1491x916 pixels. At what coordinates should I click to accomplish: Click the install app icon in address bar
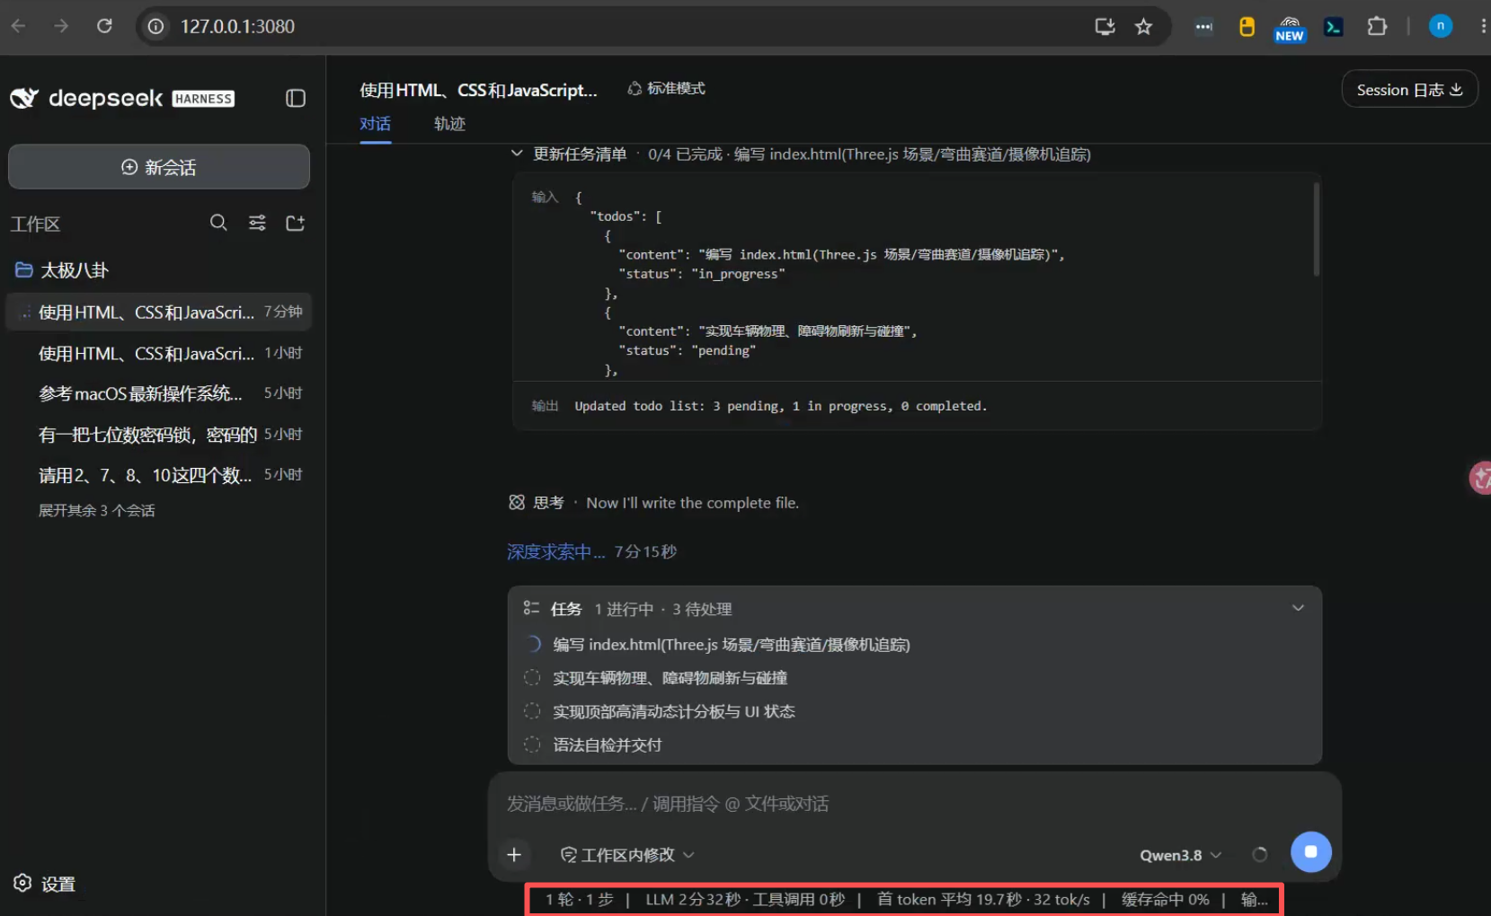coord(1105,27)
